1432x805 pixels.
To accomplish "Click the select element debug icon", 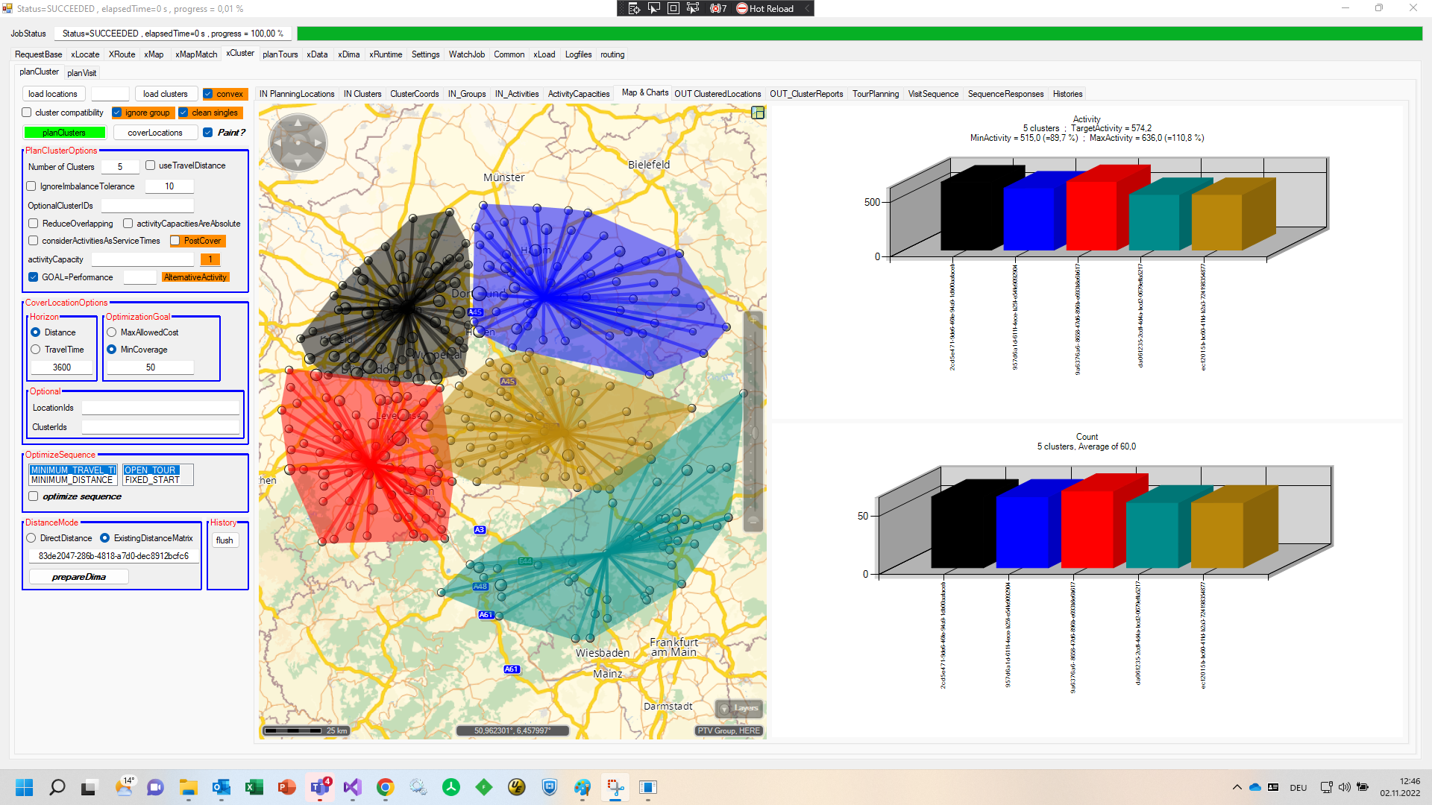I will coord(653,8).
